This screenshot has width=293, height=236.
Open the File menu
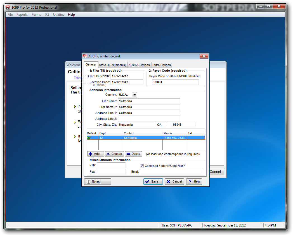(x=10, y=14)
